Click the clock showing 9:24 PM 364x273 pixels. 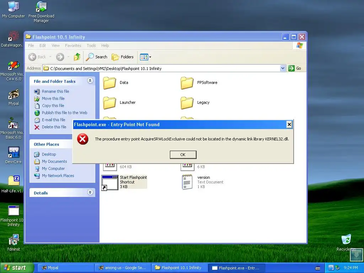pyautogui.click(x=351, y=268)
